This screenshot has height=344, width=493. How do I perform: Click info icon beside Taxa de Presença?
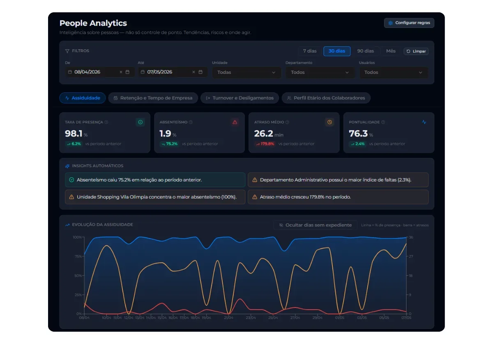pyautogui.click(x=106, y=122)
